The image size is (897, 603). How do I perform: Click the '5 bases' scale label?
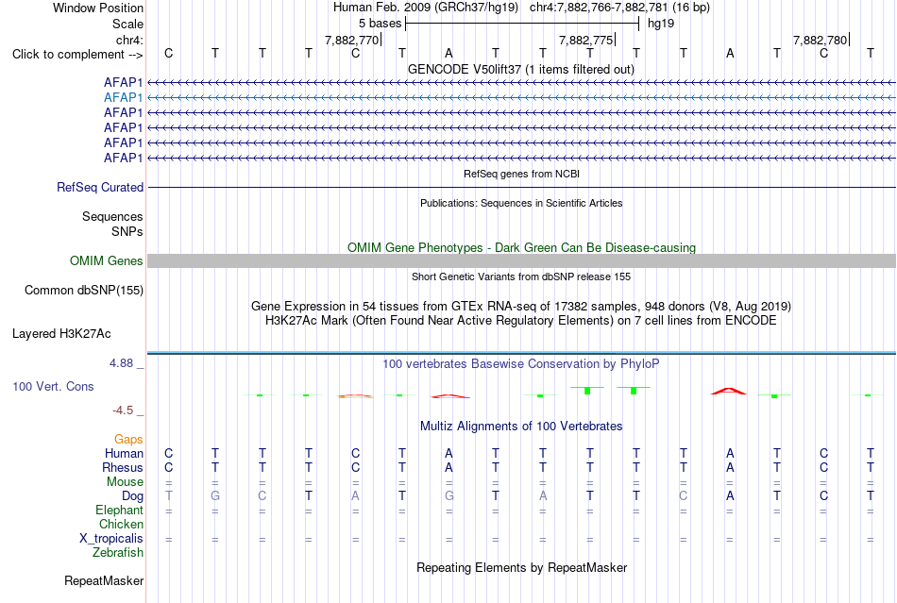(380, 24)
